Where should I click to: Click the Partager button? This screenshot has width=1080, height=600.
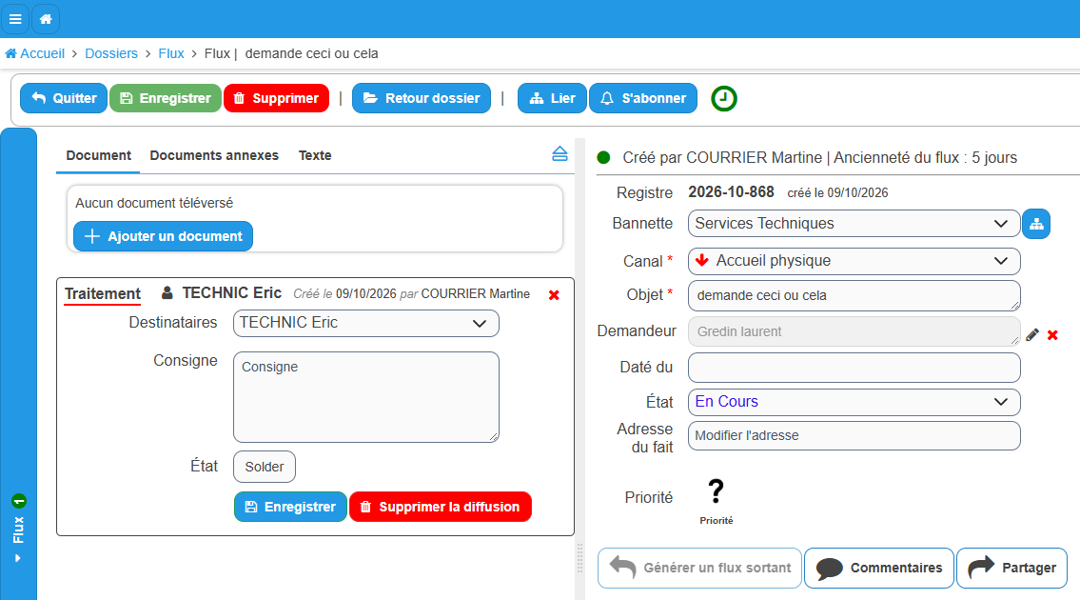(x=1011, y=569)
